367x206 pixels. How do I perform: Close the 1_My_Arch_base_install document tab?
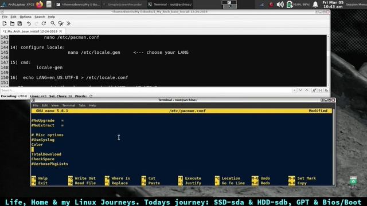point(61,31)
